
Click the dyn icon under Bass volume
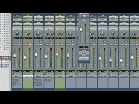70,74
